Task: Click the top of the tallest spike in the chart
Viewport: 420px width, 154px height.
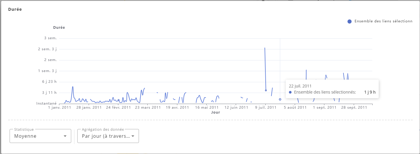Action: click(x=265, y=48)
